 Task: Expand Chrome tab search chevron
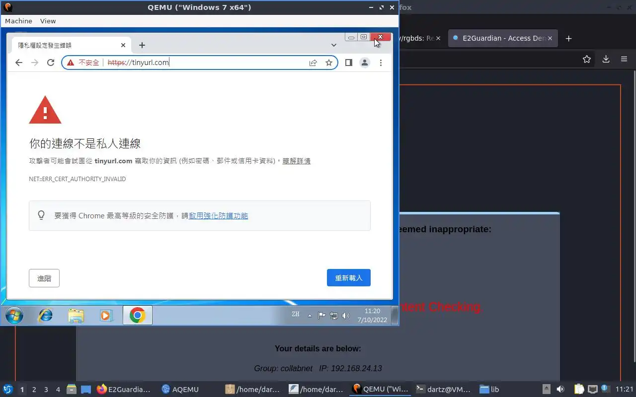point(334,45)
